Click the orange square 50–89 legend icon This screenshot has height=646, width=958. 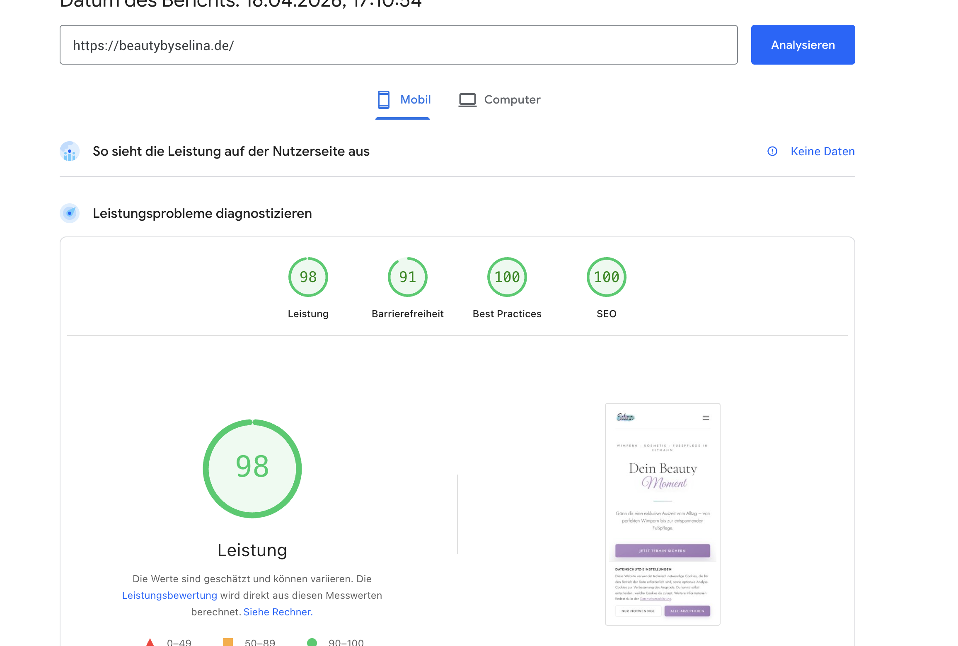(x=227, y=642)
